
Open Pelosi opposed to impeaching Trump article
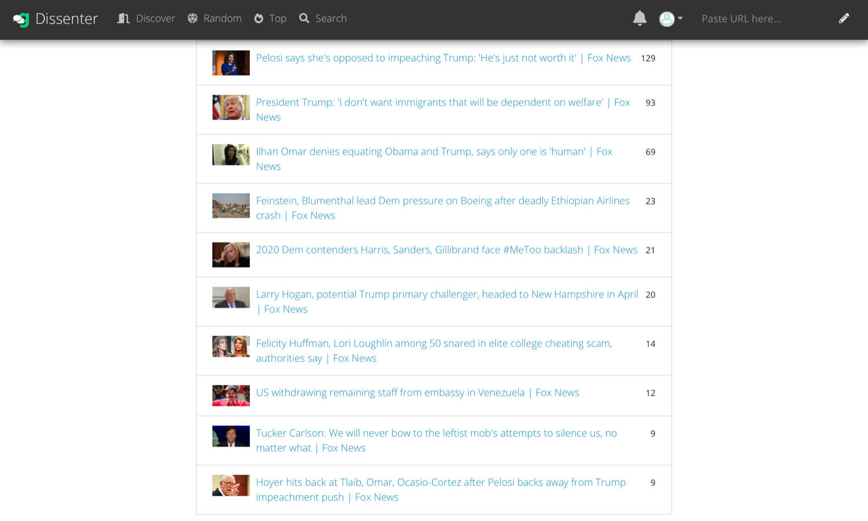[443, 58]
